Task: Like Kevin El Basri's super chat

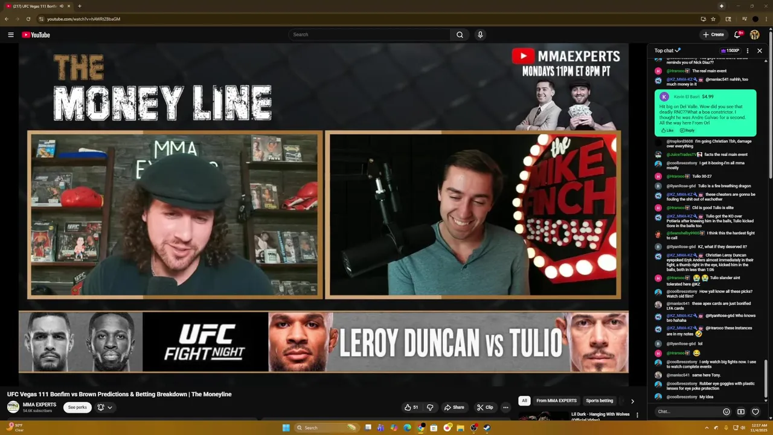Action: tap(667, 130)
